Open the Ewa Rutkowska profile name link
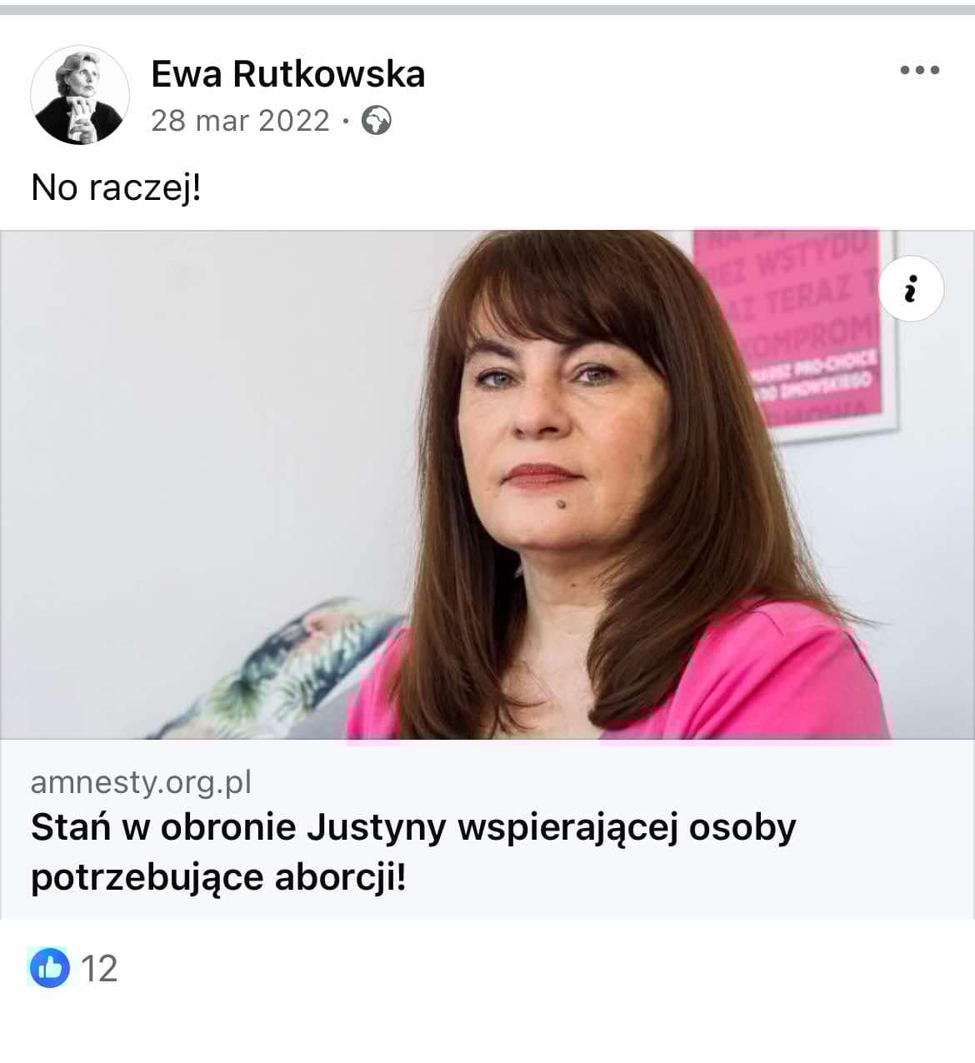Viewport: 975px width, 1063px height. coord(288,73)
